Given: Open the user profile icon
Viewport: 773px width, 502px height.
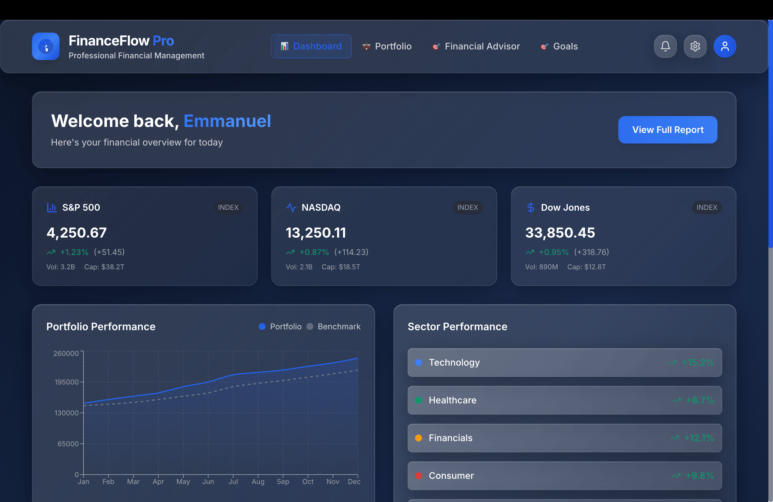Looking at the screenshot, I should (725, 46).
